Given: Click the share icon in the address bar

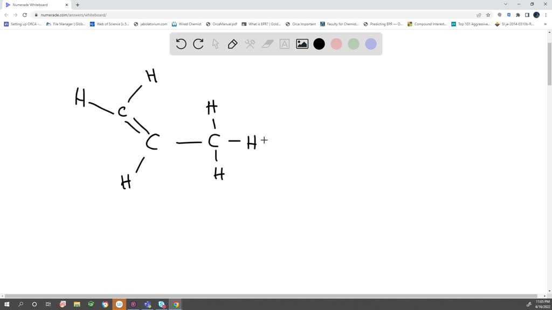Looking at the screenshot, I should (x=479, y=15).
